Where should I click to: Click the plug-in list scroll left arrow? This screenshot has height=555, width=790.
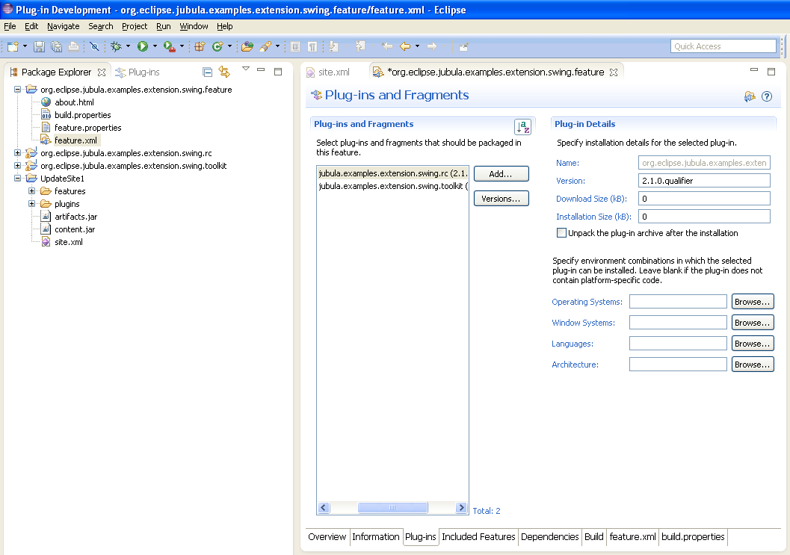pyautogui.click(x=324, y=508)
